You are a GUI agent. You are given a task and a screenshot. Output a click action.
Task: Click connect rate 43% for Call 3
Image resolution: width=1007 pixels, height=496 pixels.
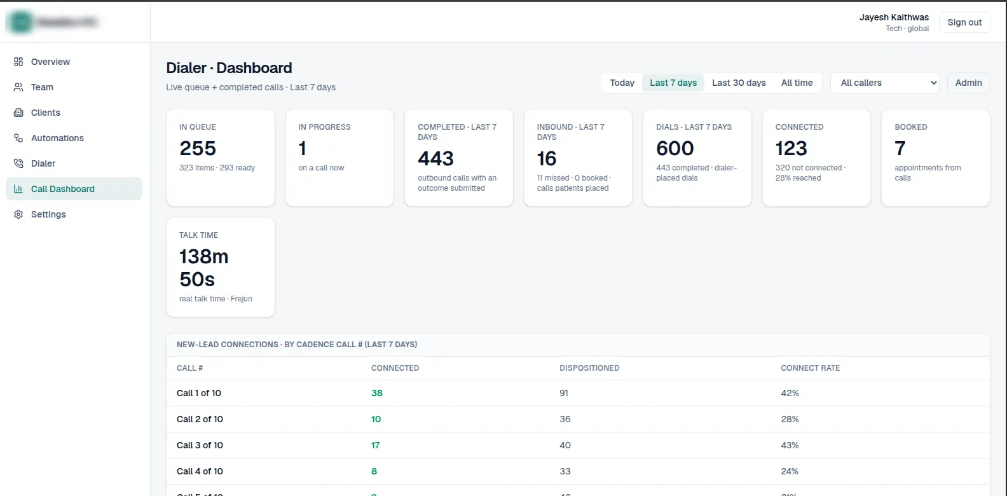[x=790, y=445]
